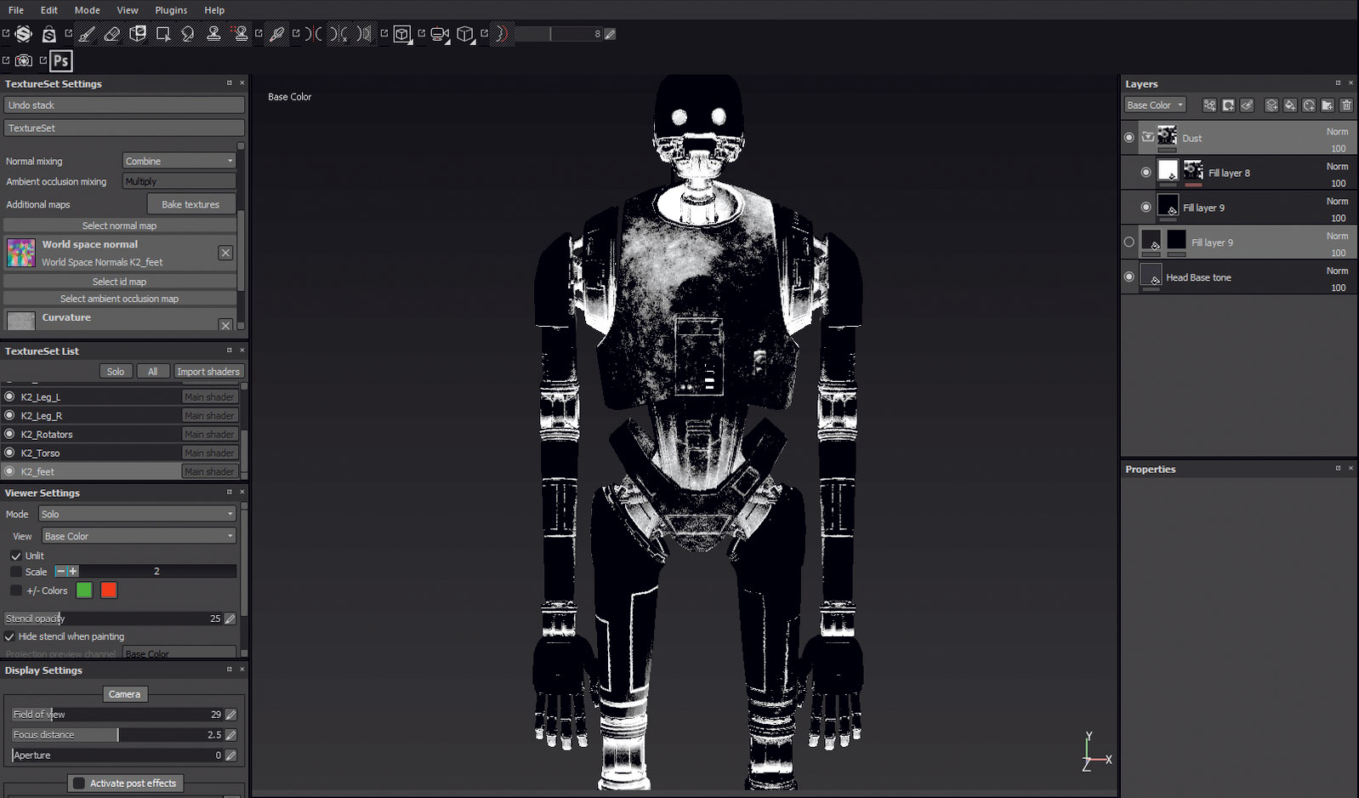Click the Bake textures button

190,204
